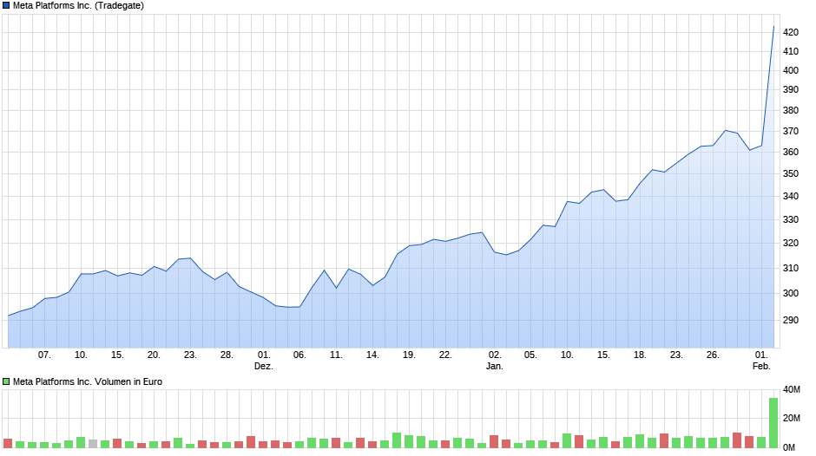This screenshot has width=816, height=456.
Task: Click the date label '22.' on the time axis
Action: click(x=445, y=355)
